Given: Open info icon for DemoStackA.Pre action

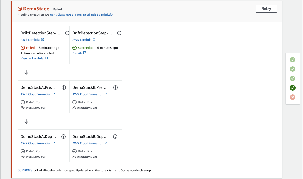Looking at the screenshot, I should [x=63, y=87].
